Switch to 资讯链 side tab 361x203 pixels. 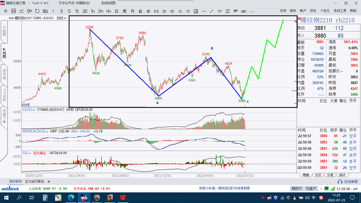click(4, 74)
